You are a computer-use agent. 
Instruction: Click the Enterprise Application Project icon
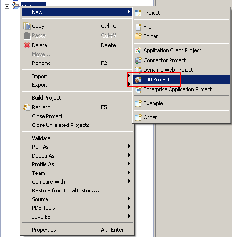[x=138, y=90]
